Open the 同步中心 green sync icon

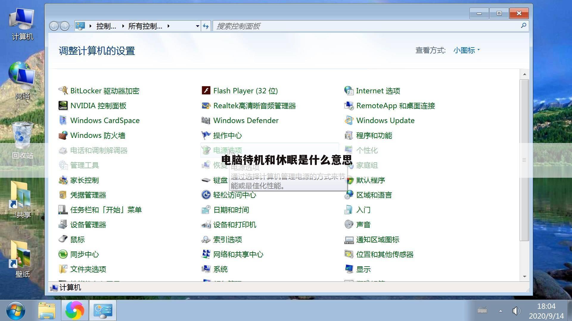pos(63,254)
